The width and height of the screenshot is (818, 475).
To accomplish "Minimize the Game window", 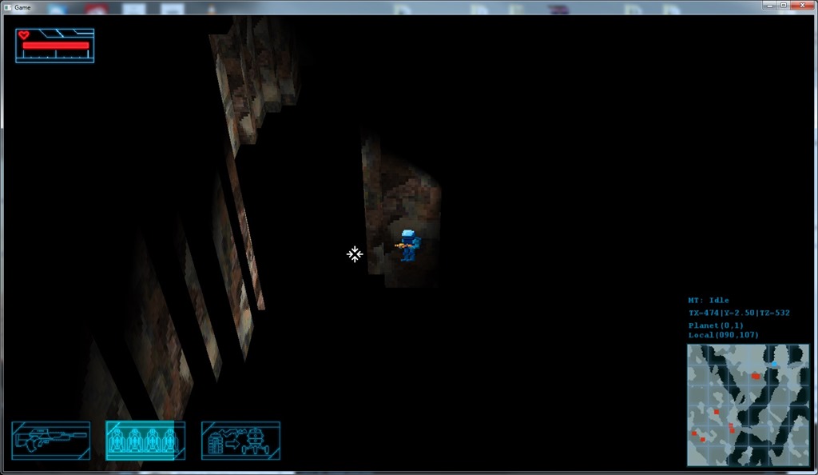I will 769,6.
